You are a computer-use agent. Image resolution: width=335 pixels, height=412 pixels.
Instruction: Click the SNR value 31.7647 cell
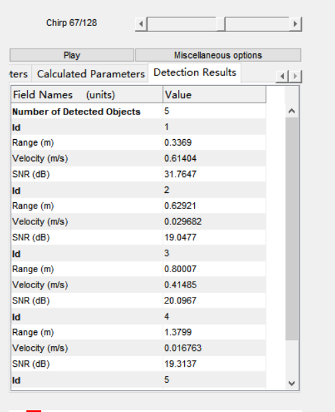point(214,174)
